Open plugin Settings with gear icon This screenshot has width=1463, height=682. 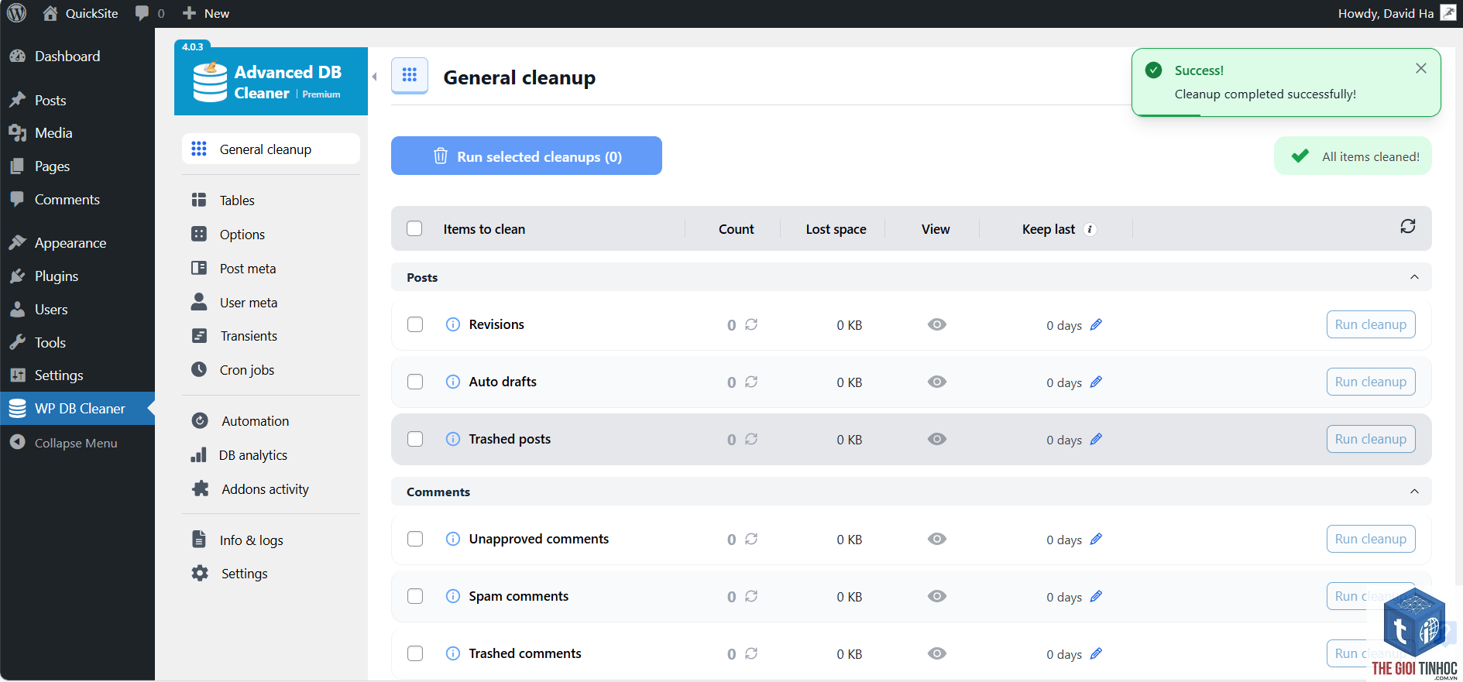[271, 574]
